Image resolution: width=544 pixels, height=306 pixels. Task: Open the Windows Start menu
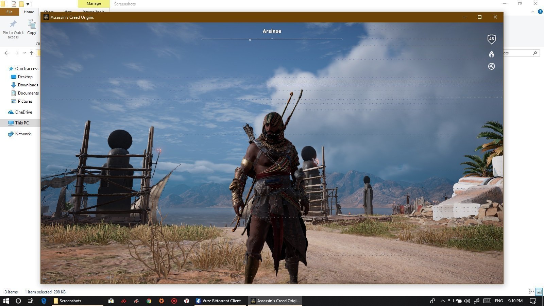pos(6,301)
